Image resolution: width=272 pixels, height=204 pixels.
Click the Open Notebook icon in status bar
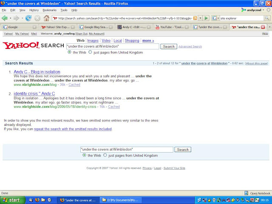(246, 193)
